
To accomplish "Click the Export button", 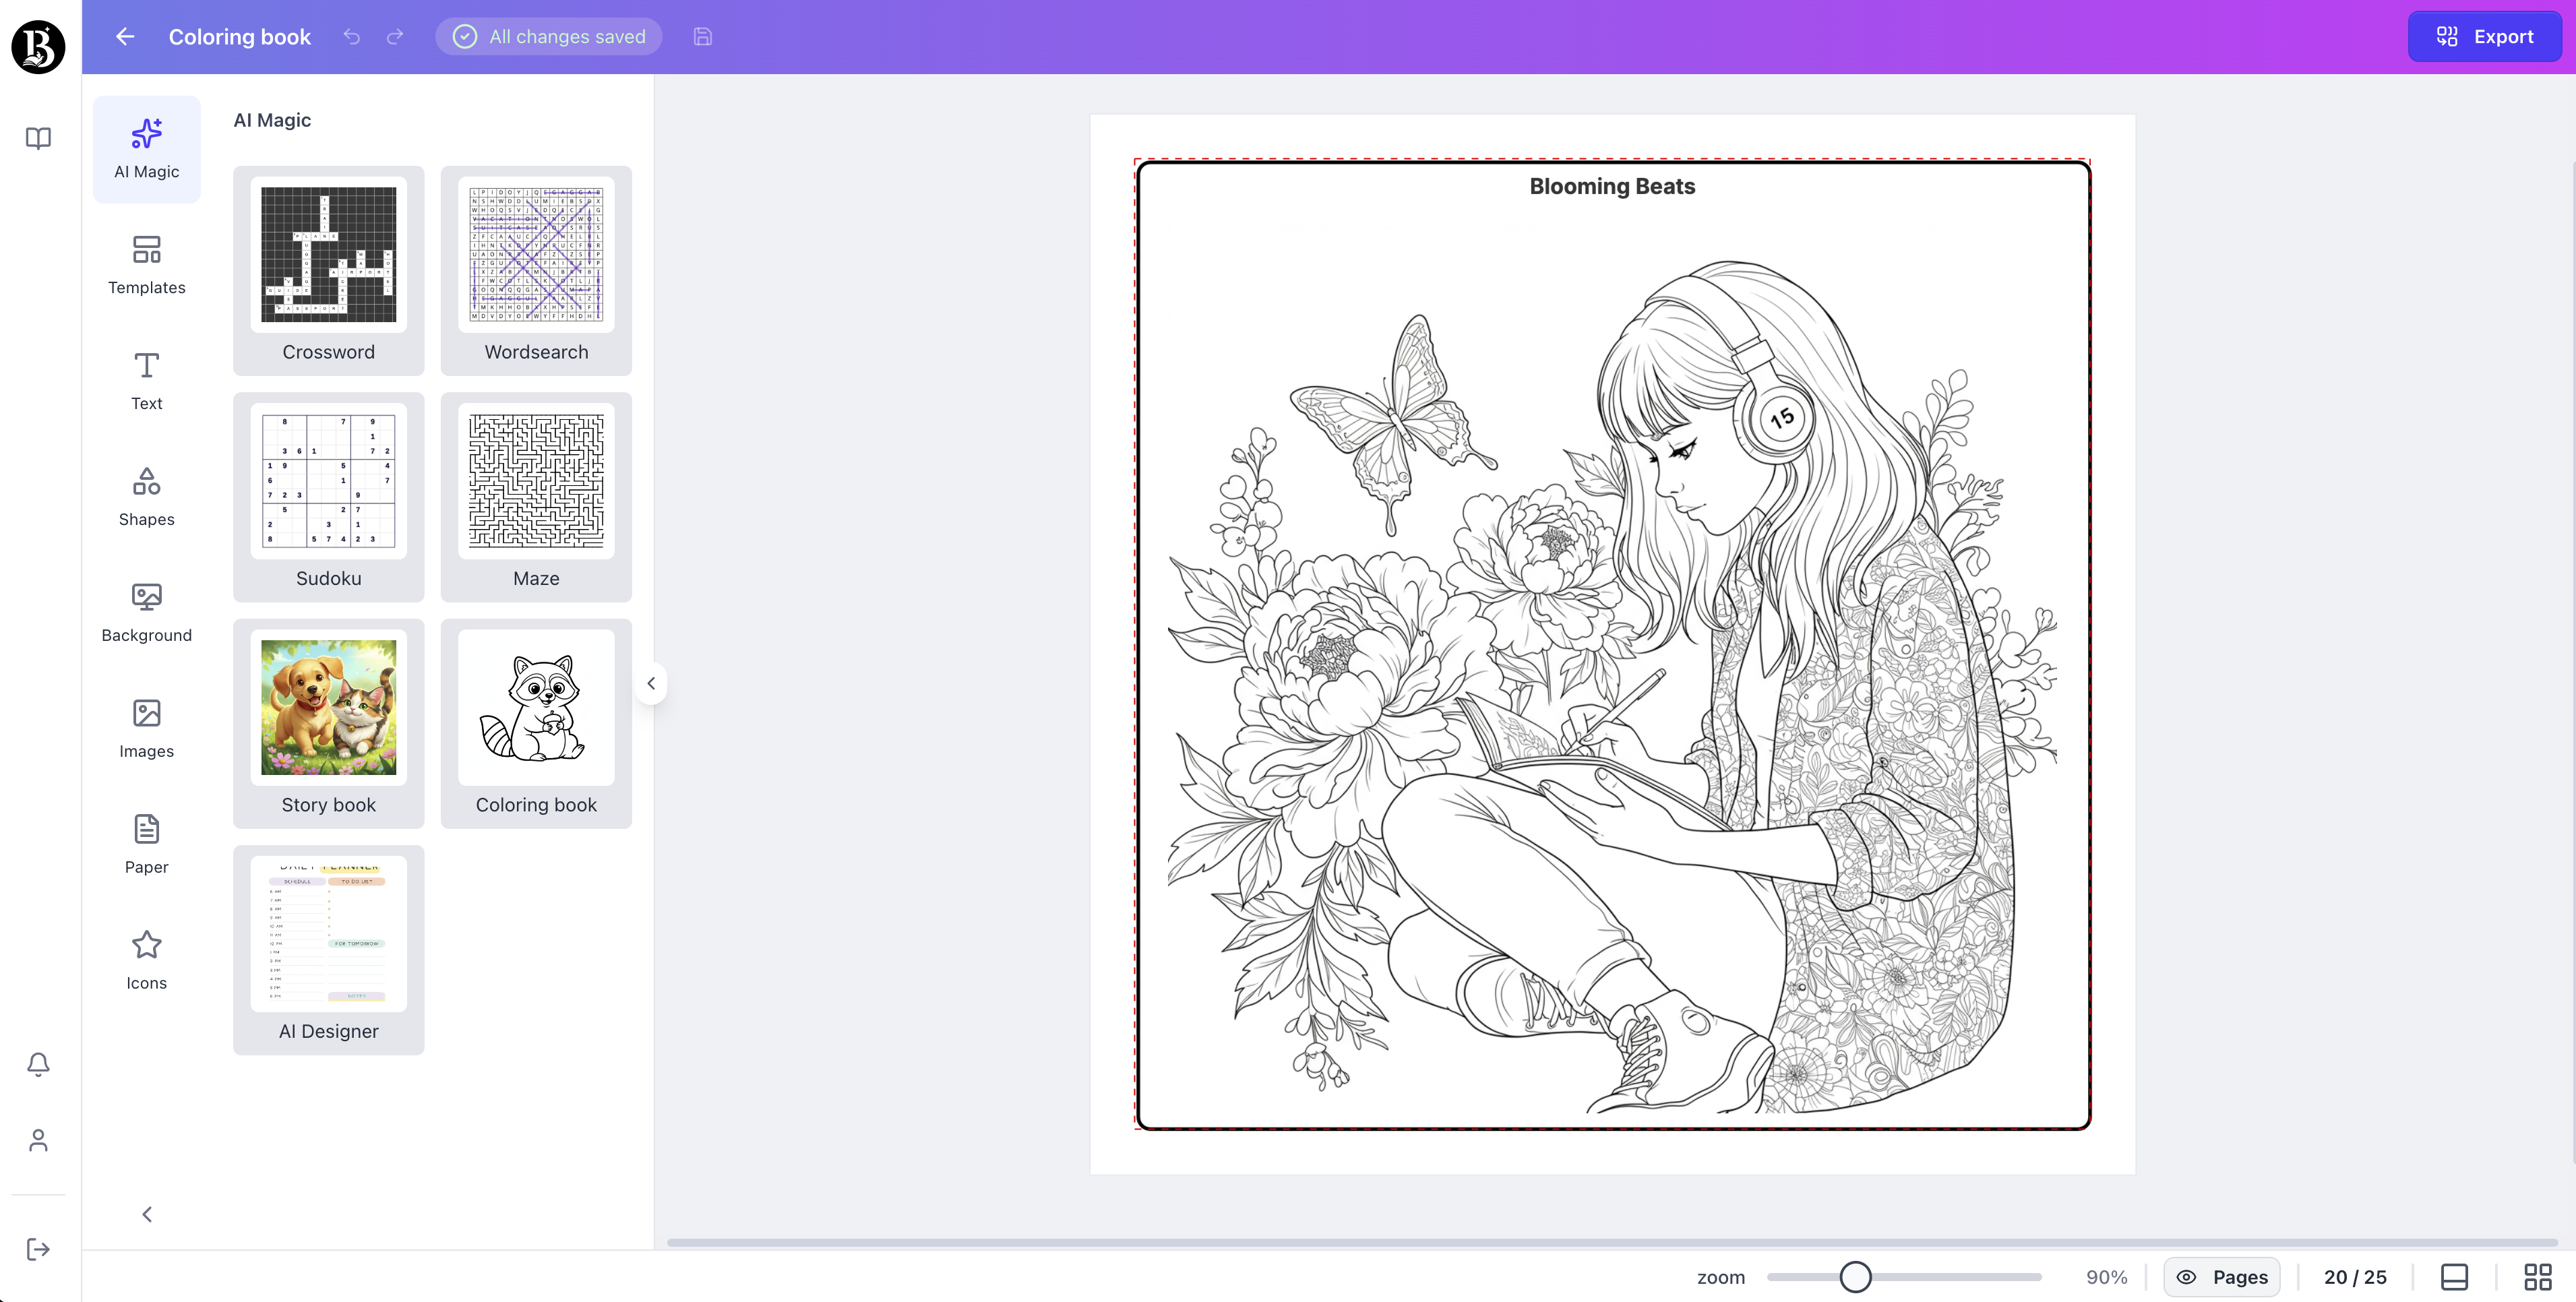I will (x=2484, y=37).
